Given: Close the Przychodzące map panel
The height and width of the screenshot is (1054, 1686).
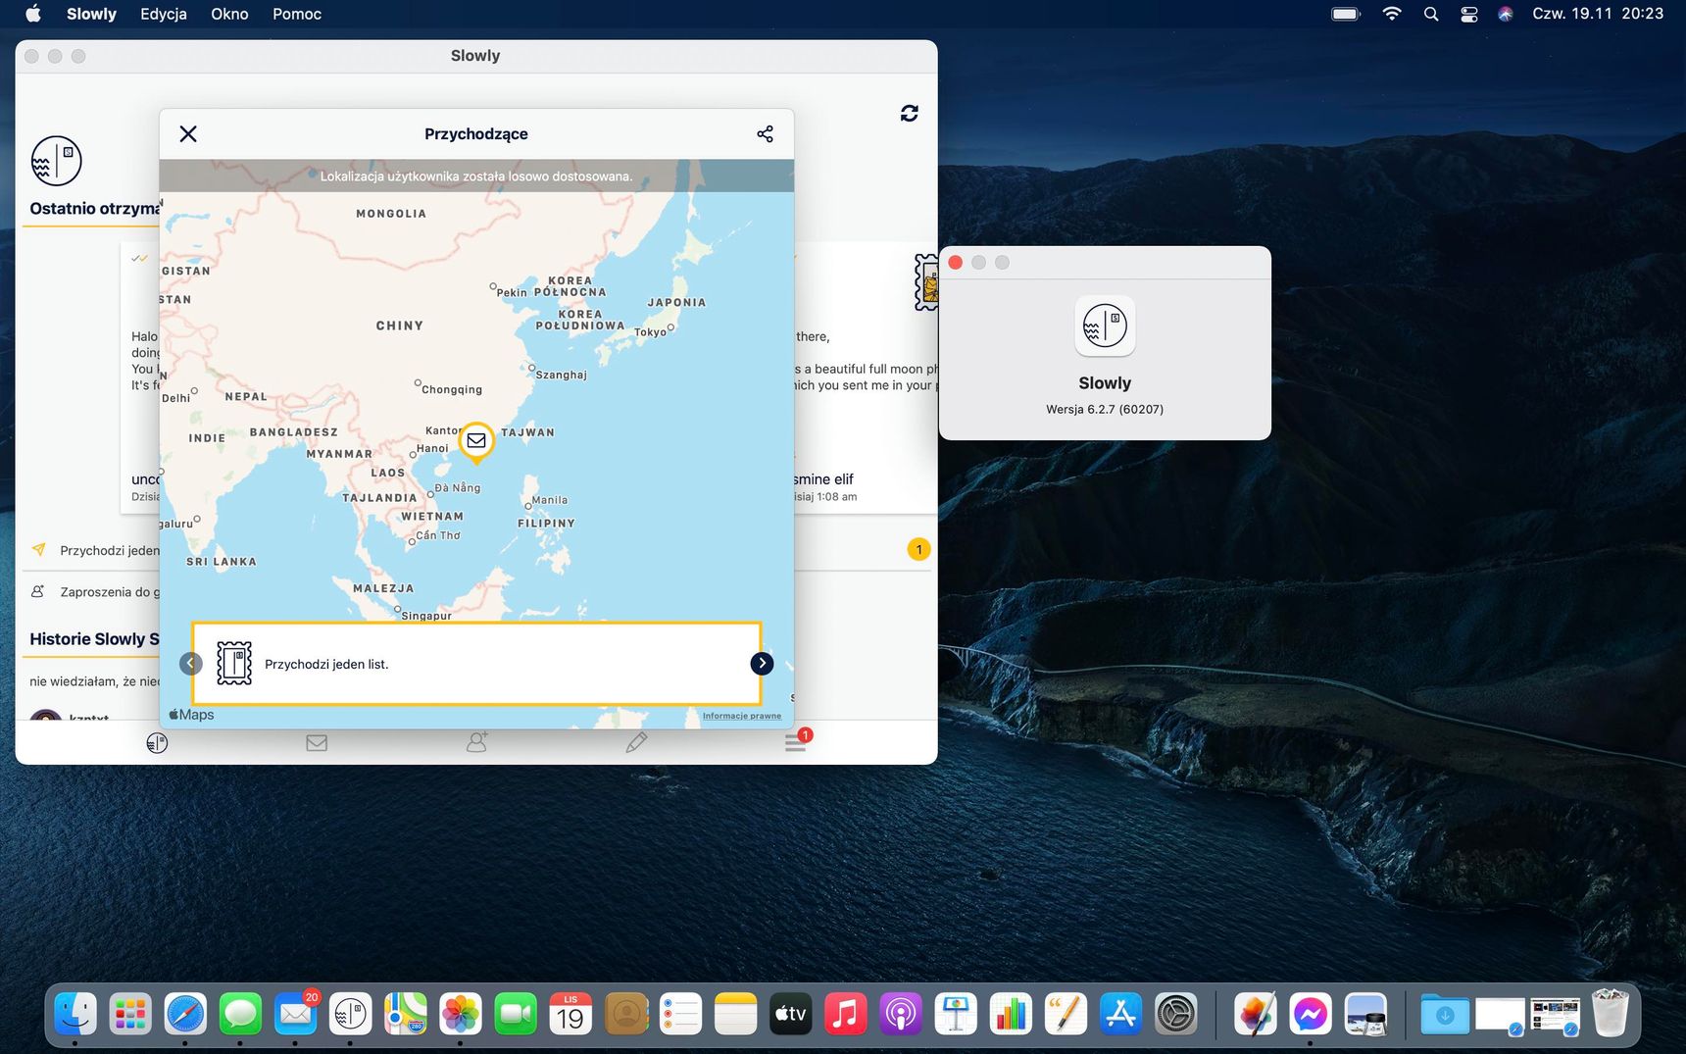Looking at the screenshot, I should click(188, 133).
